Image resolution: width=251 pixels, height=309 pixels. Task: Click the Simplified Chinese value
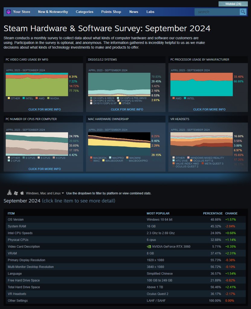coord(159,274)
